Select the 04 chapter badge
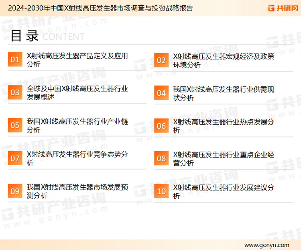This screenshot has height=250, width=301. point(161,92)
